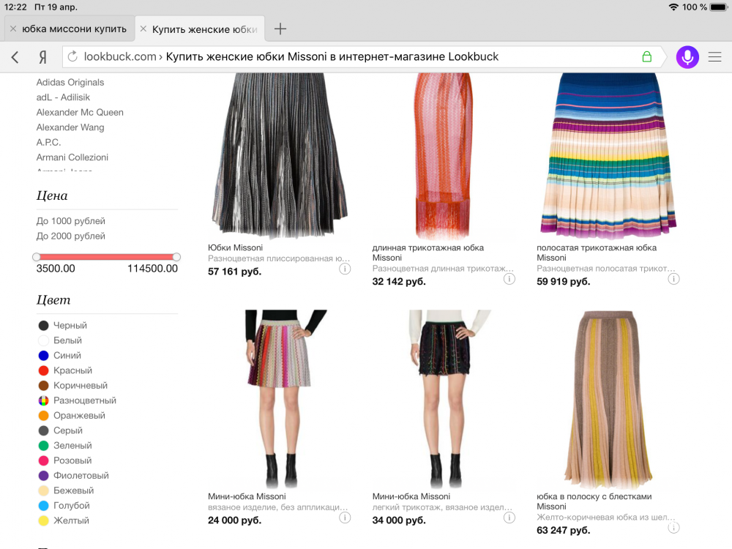Filter by Фиолетовый color swatch
The image size is (732, 549).
click(43, 475)
